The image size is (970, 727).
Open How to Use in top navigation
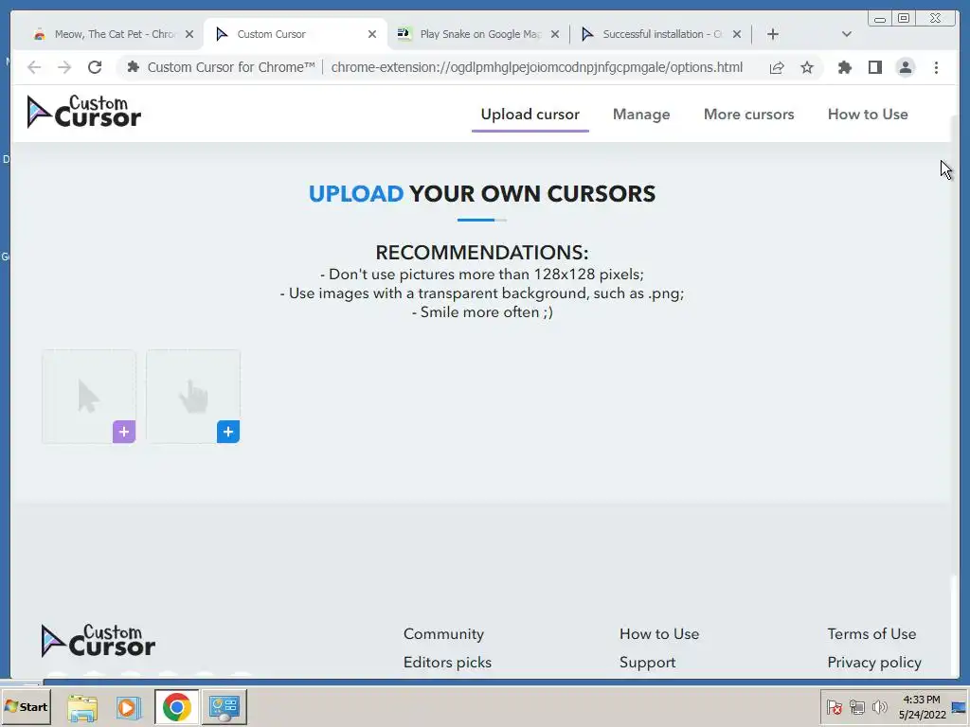pos(868,115)
